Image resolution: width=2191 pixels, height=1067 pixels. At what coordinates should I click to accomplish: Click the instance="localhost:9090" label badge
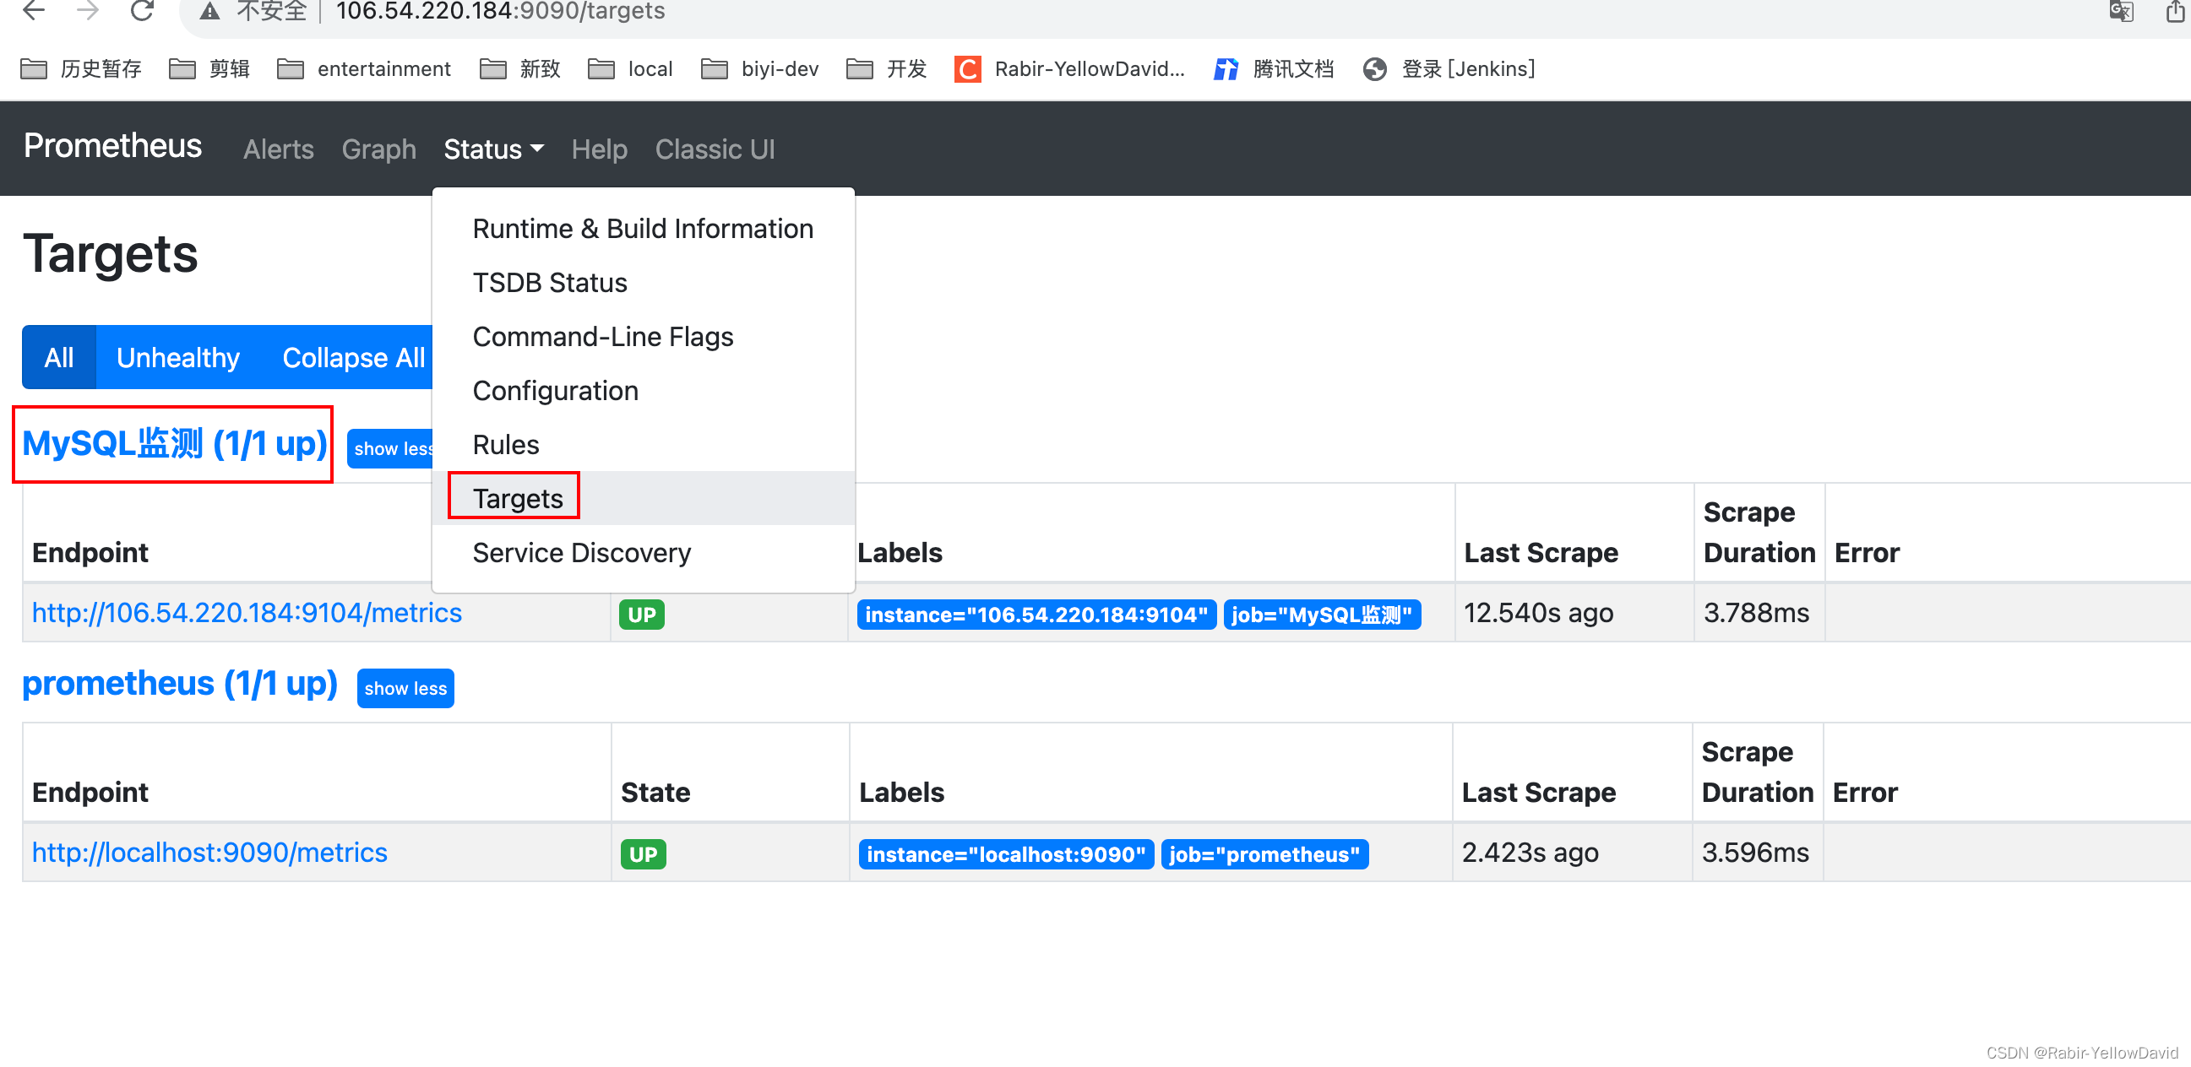tap(1005, 854)
